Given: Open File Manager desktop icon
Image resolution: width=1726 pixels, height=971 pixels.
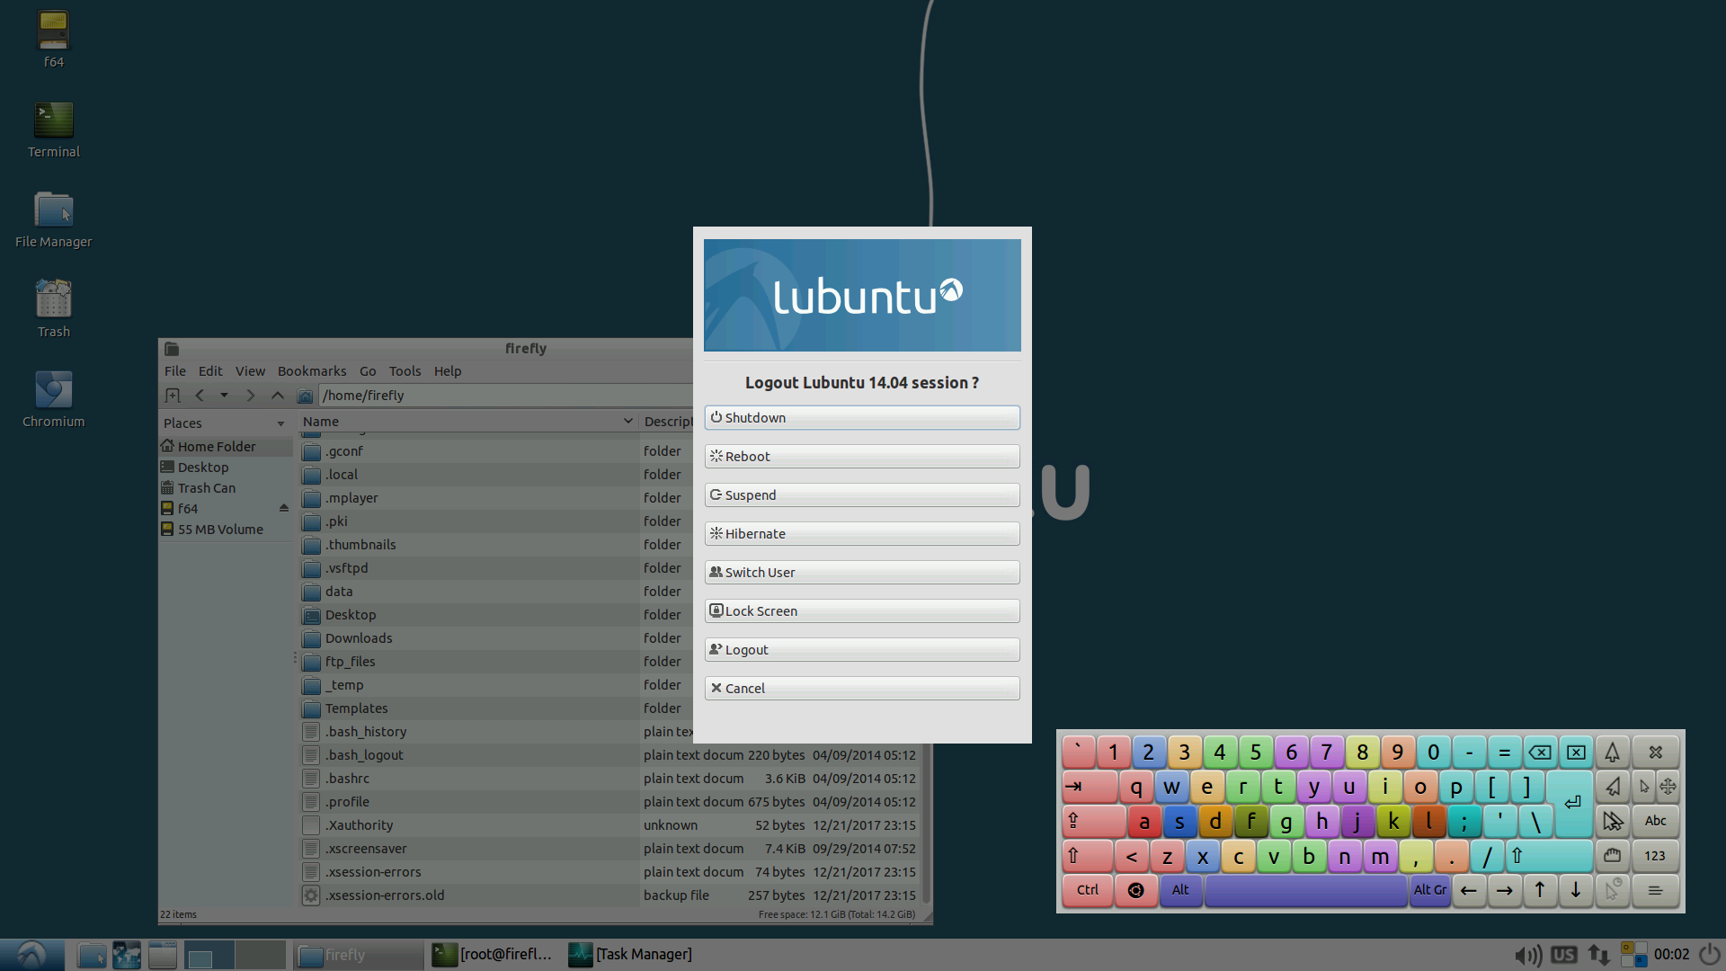Looking at the screenshot, I should click(x=54, y=218).
